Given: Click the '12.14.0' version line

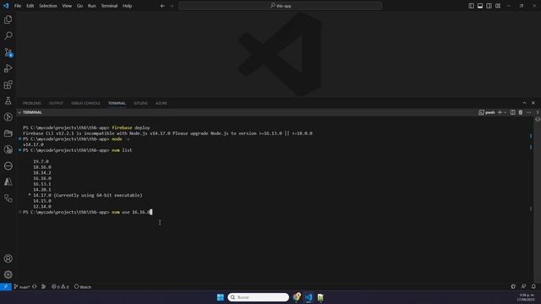Looking at the screenshot, I should [42, 206].
